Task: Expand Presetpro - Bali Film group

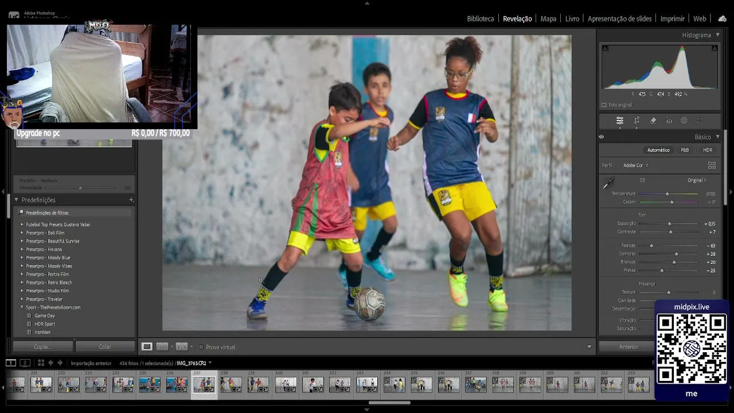Action: coord(22,233)
